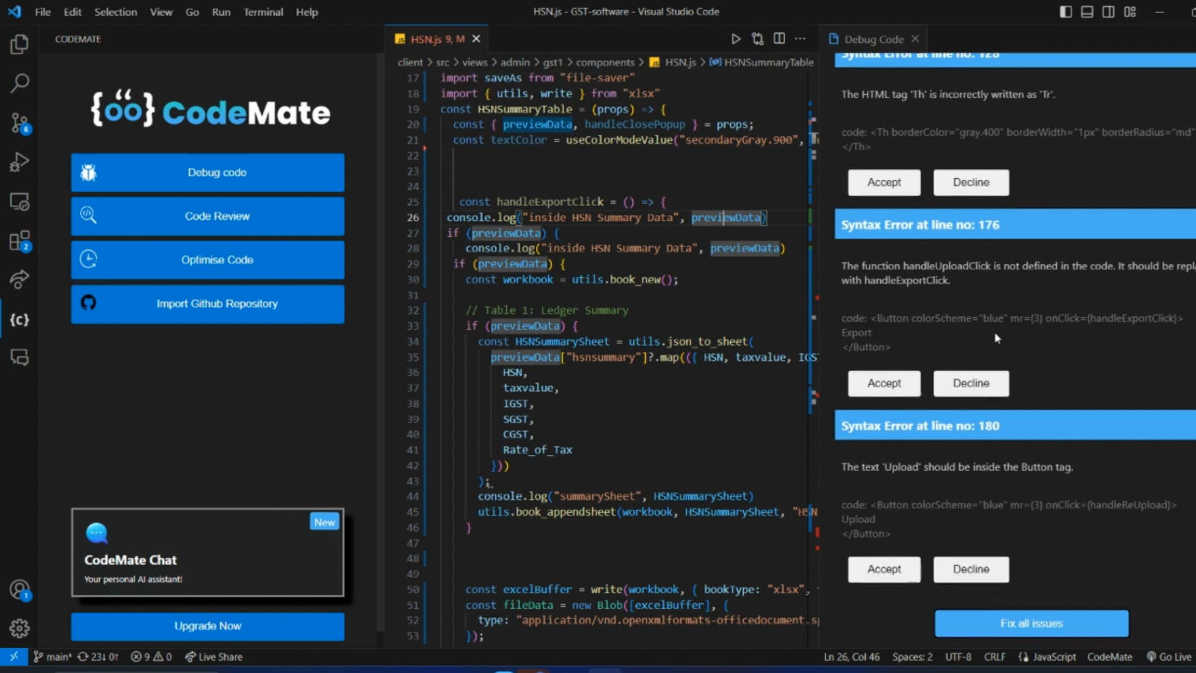Viewport: 1196px width, 673px height.
Task: Select the 'client' breadcrumb segment
Action: pyautogui.click(x=410, y=62)
